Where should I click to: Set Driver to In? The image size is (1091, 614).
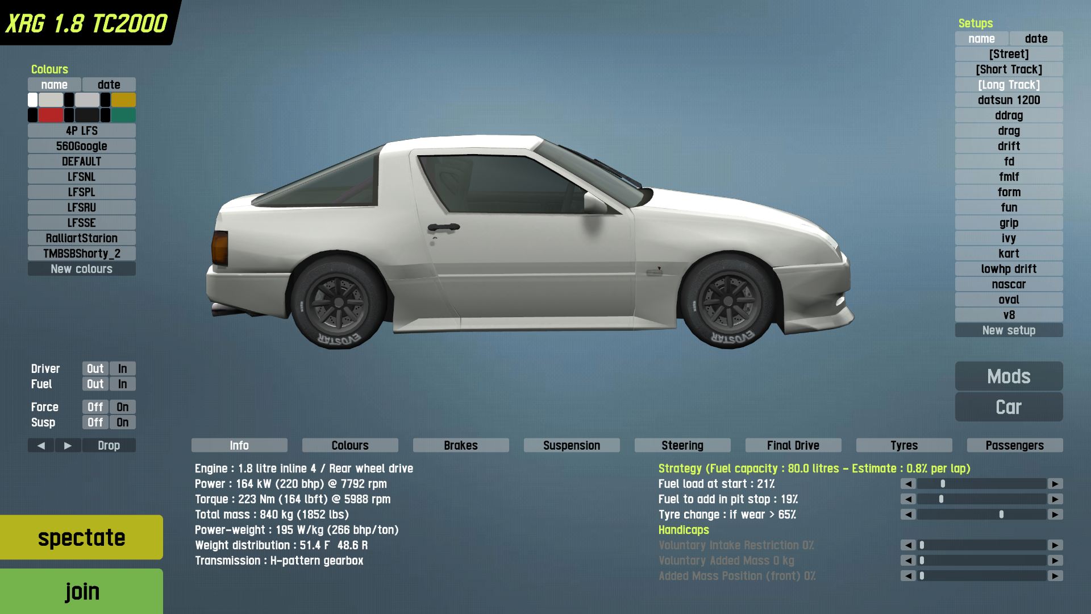pyautogui.click(x=123, y=369)
